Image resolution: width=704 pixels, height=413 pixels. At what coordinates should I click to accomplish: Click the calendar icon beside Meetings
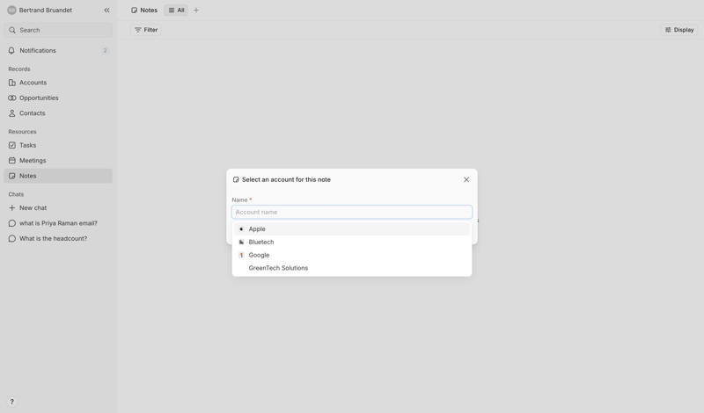(x=12, y=161)
